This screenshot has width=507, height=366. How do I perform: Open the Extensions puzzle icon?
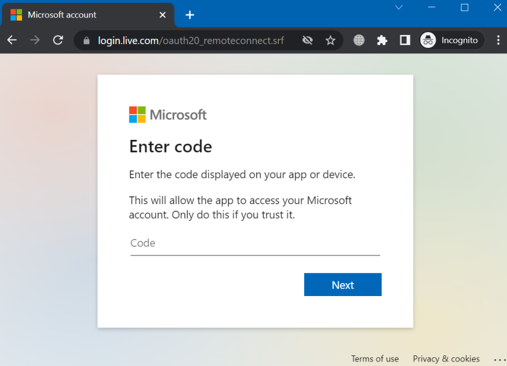pyautogui.click(x=382, y=40)
